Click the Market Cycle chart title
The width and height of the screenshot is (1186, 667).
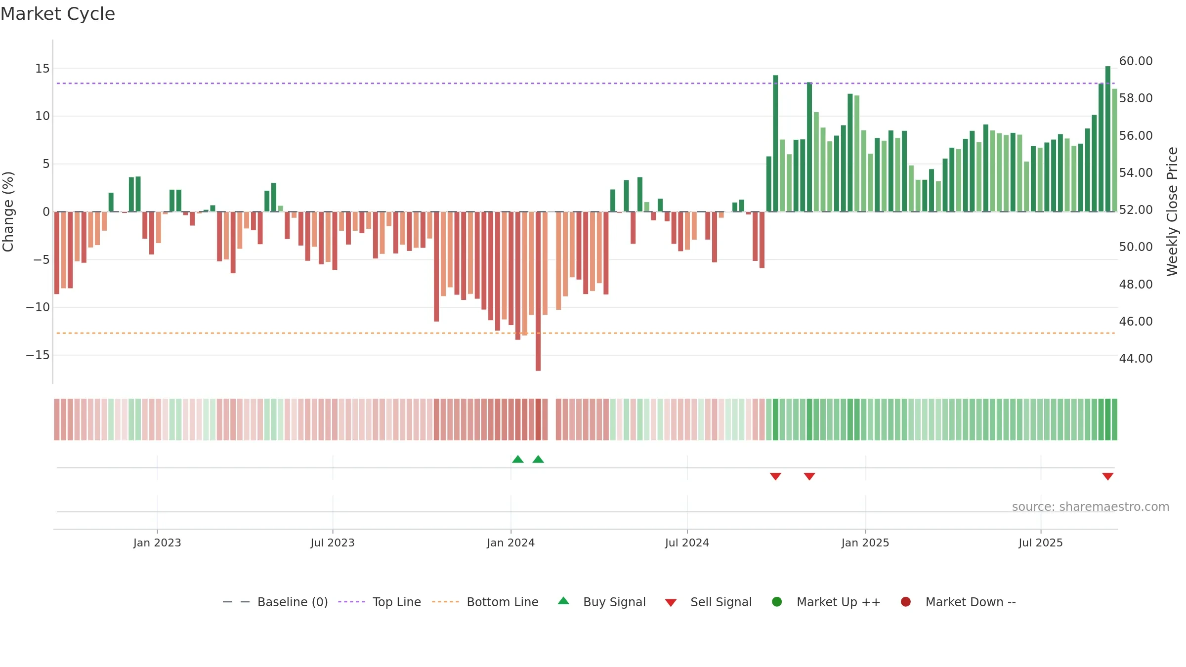click(58, 14)
